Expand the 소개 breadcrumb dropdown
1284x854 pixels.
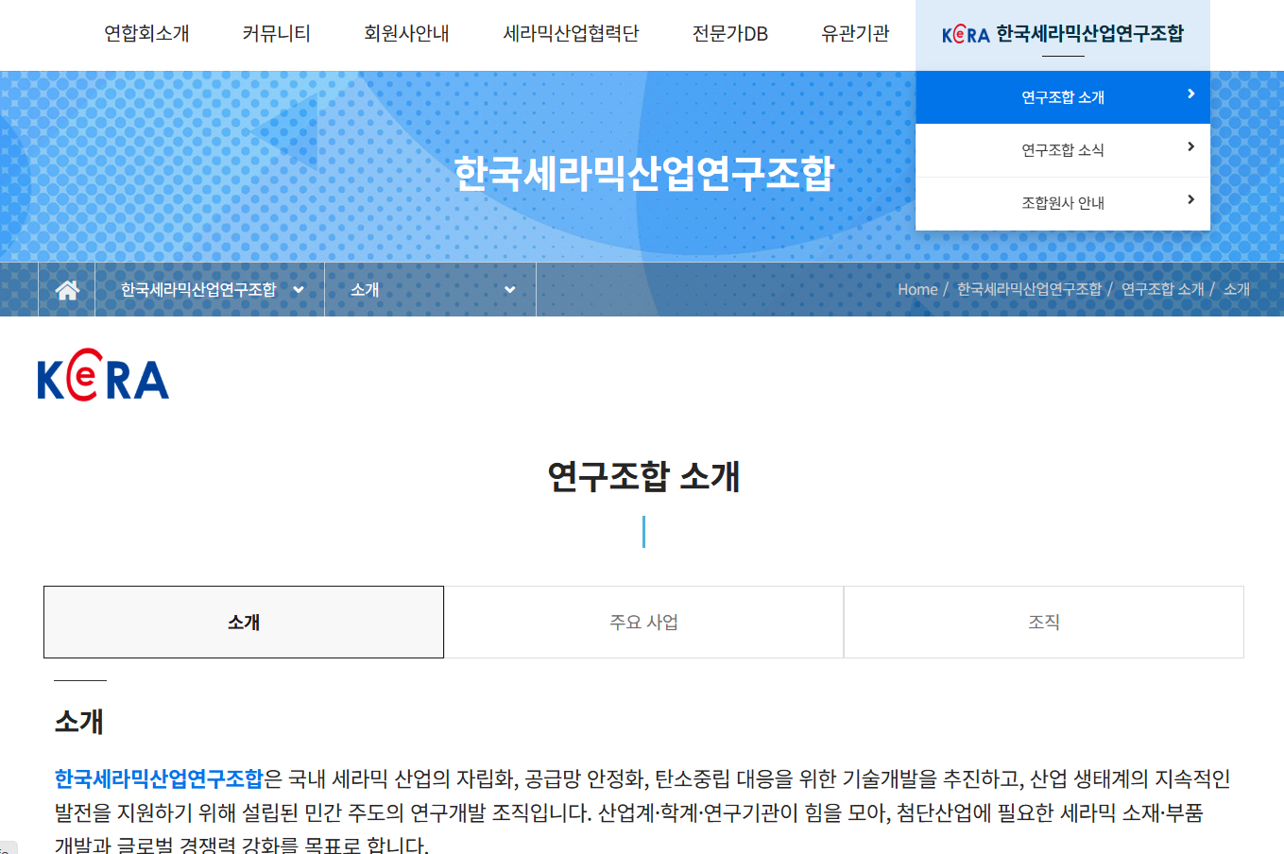(431, 290)
